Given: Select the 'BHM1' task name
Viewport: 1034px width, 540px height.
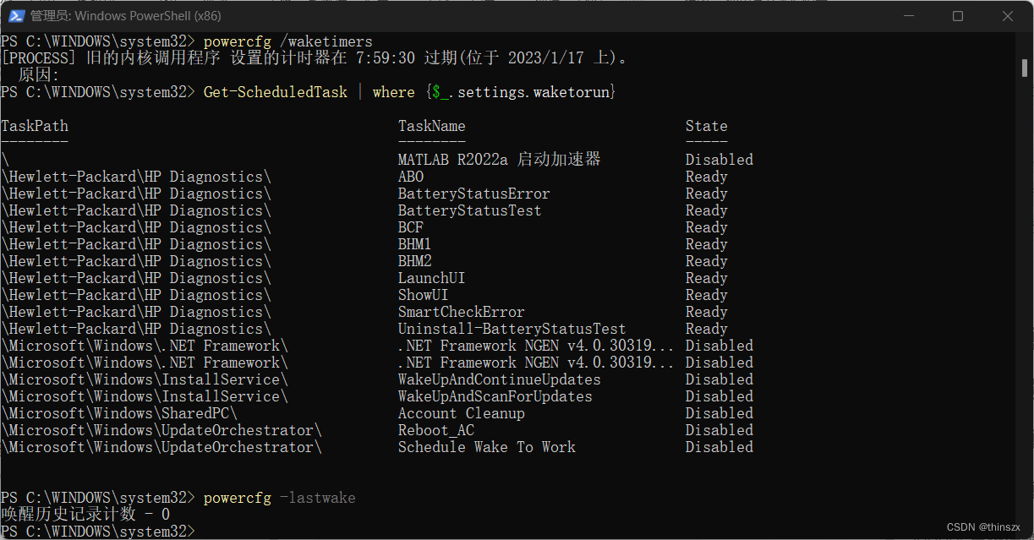Looking at the screenshot, I should click(x=415, y=244).
